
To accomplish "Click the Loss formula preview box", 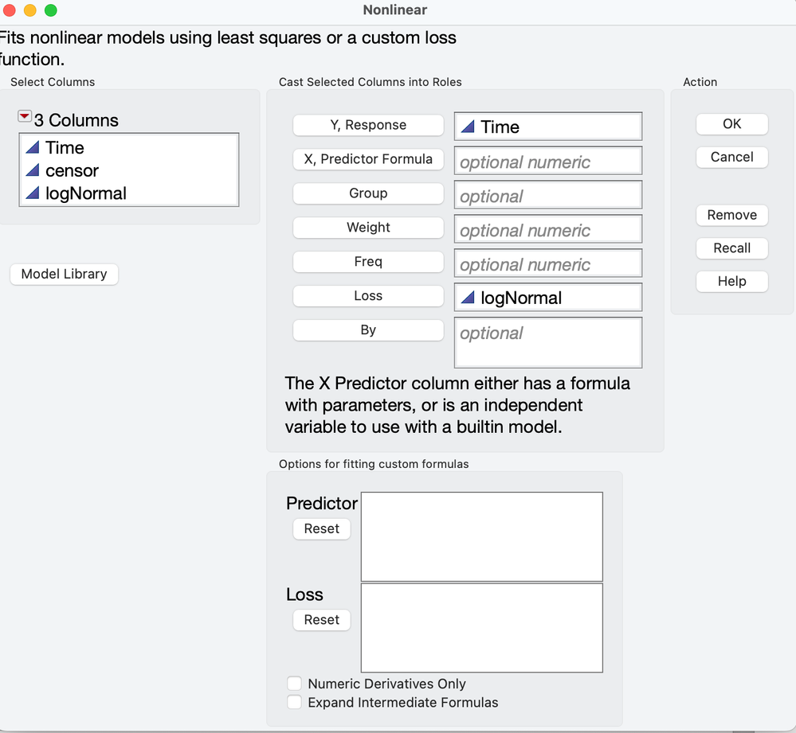I will [481, 628].
